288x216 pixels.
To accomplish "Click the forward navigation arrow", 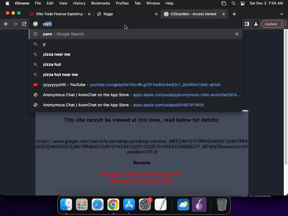I will click(x=15, y=24).
